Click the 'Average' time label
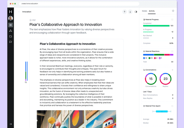 tap(146, 119)
